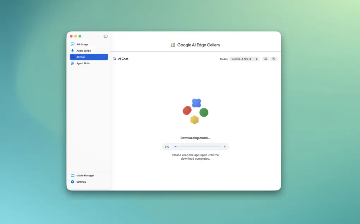Select the AI Chat label in sidebar

[80, 57]
